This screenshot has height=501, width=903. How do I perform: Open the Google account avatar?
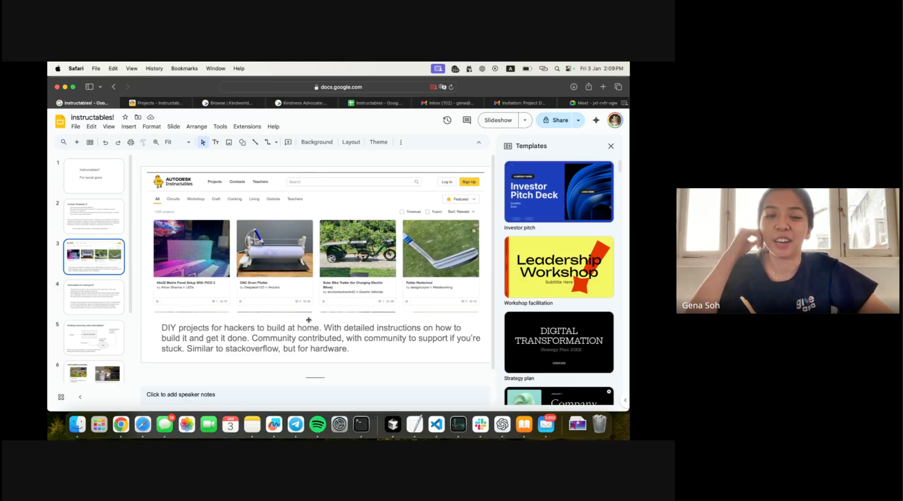[x=615, y=120]
